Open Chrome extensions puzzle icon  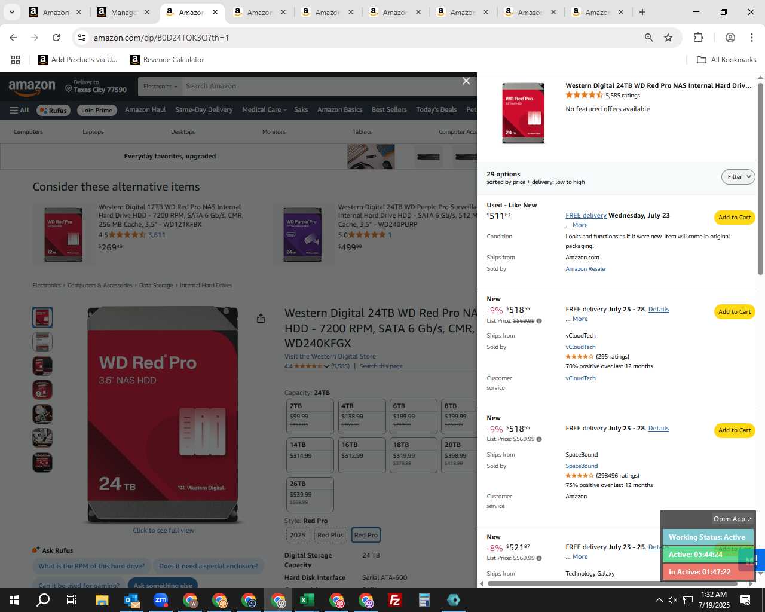pos(698,38)
